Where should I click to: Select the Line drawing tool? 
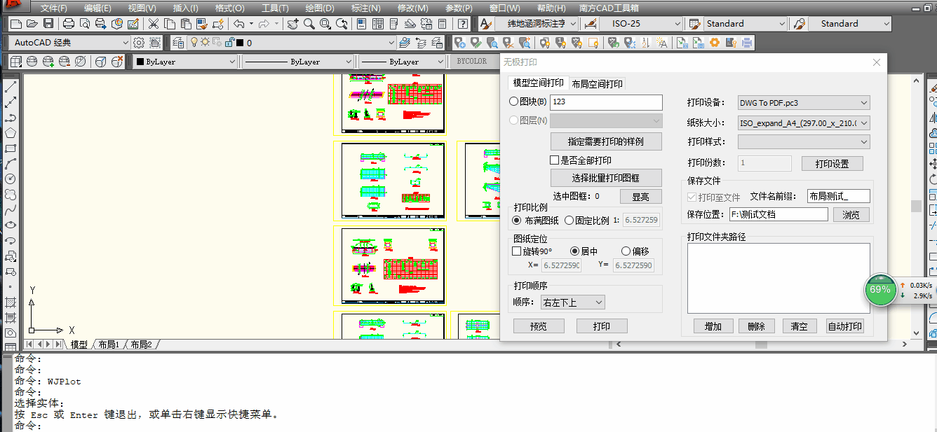click(11, 88)
